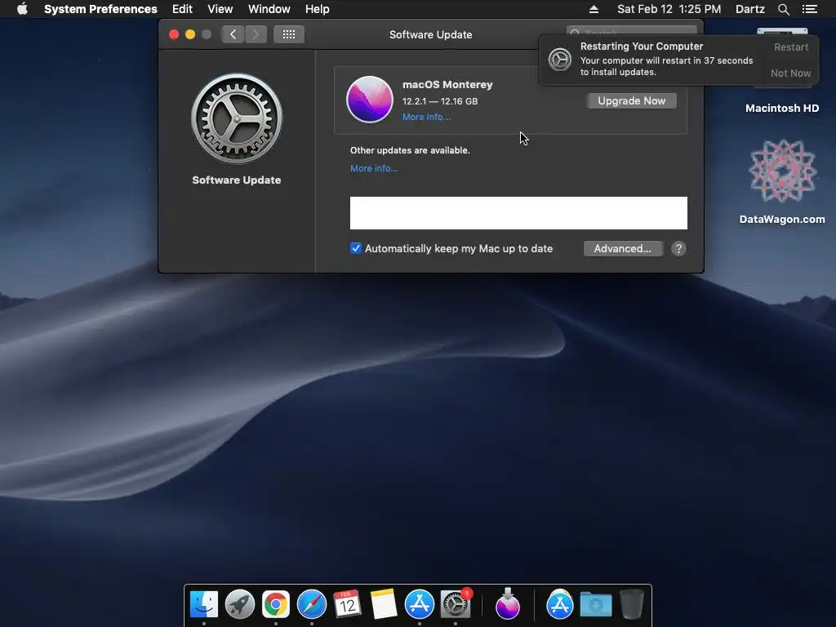The image size is (836, 627).
Task: Click the help question mark button
Action: [x=678, y=248]
